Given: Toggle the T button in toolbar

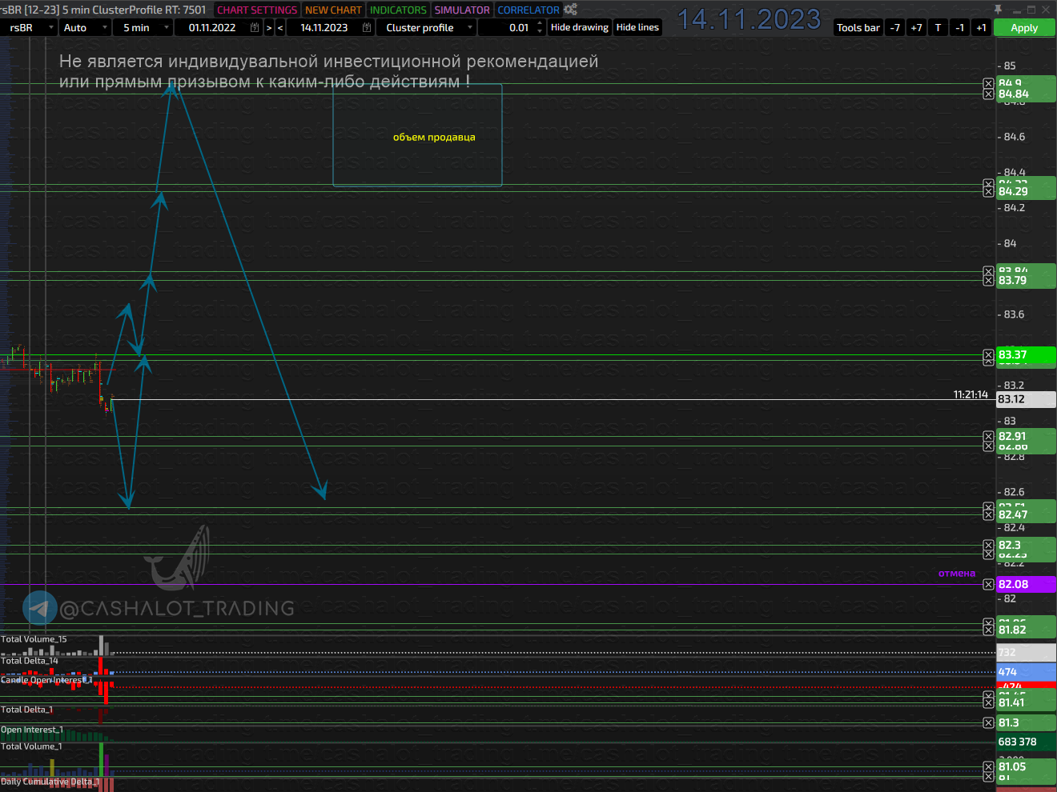Looking at the screenshot, I should click(x=938, y=27).
